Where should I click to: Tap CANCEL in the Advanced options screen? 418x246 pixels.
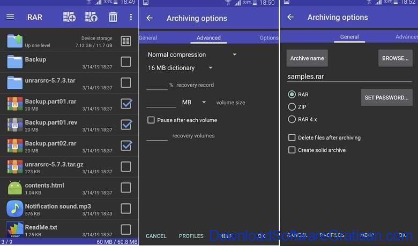click(156, 236)
